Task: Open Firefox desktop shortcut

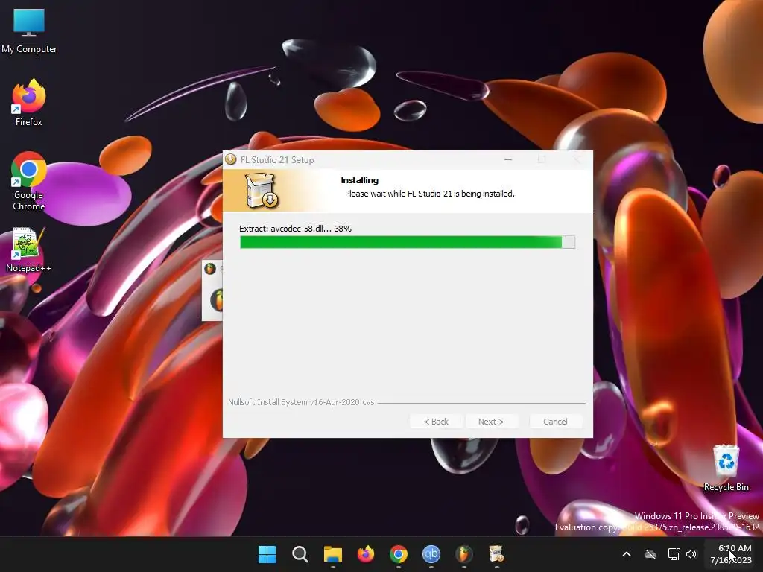Action: click(x=29, y=103)
